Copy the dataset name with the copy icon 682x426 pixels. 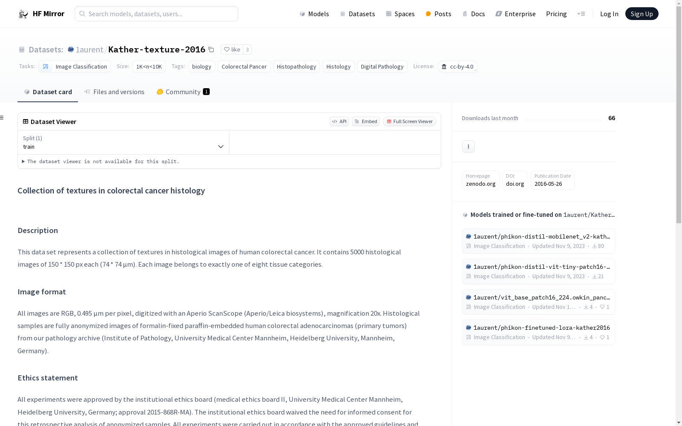pos(211,49)
